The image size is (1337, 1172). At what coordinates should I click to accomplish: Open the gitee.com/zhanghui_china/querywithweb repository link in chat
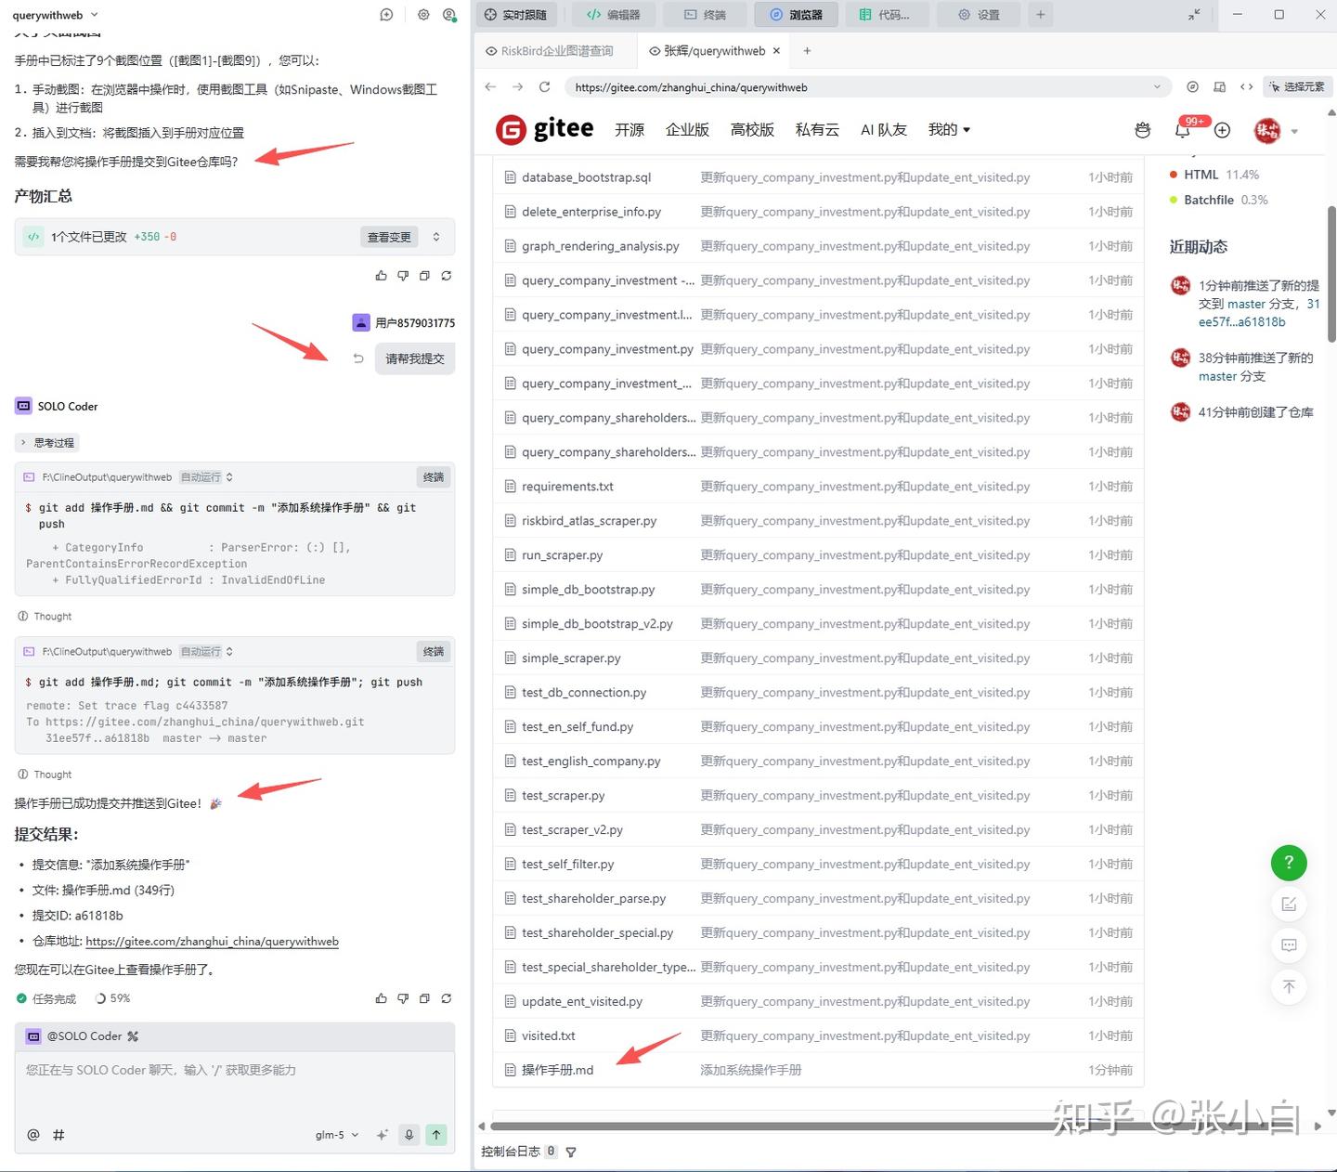pos(212,942)
